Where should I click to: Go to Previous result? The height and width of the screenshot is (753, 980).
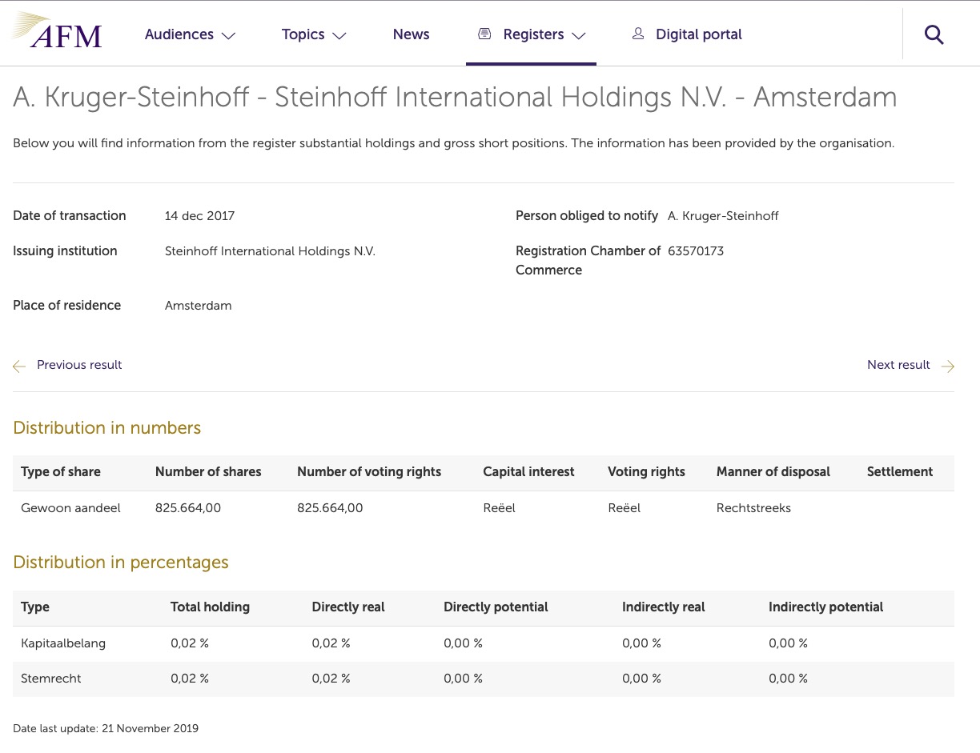tap(79, 365)
